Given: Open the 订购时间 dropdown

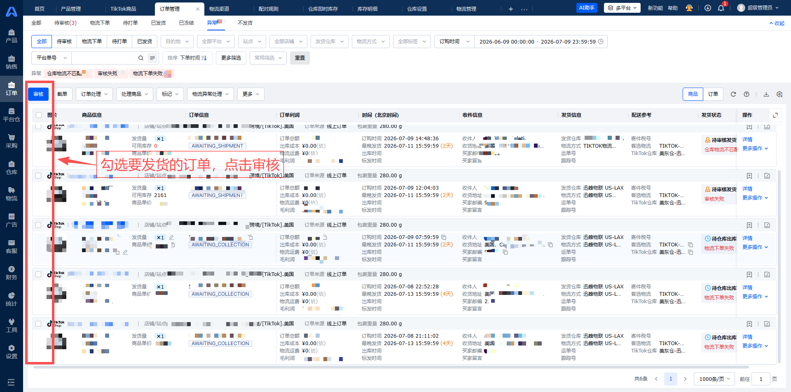Looking at the screenshot, I should click(x=454, y=42).
